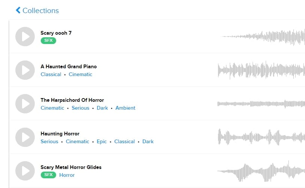This screenshot has width=305, height=188.
Task: Play the Haunting Horror track
Action: click(x=25, y=137)
